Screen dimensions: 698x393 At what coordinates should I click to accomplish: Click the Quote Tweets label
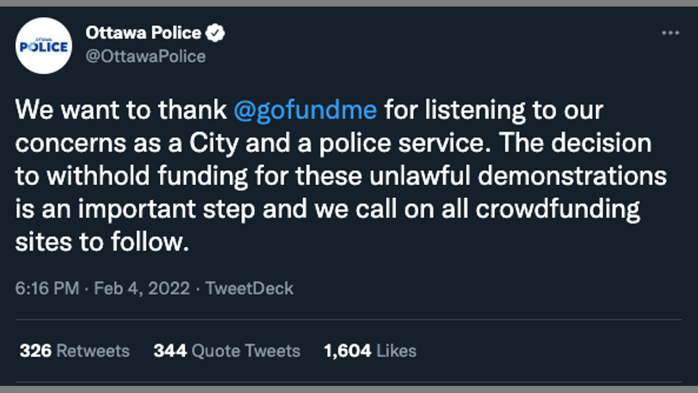pos(246,350)
